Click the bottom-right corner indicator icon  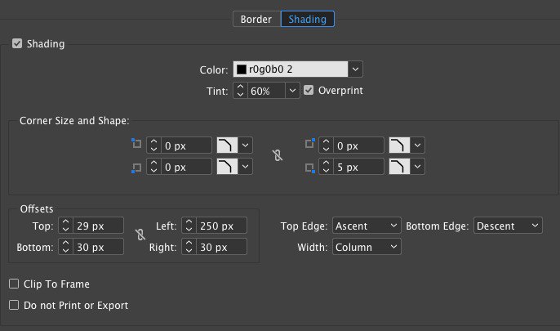click(310, 168)
